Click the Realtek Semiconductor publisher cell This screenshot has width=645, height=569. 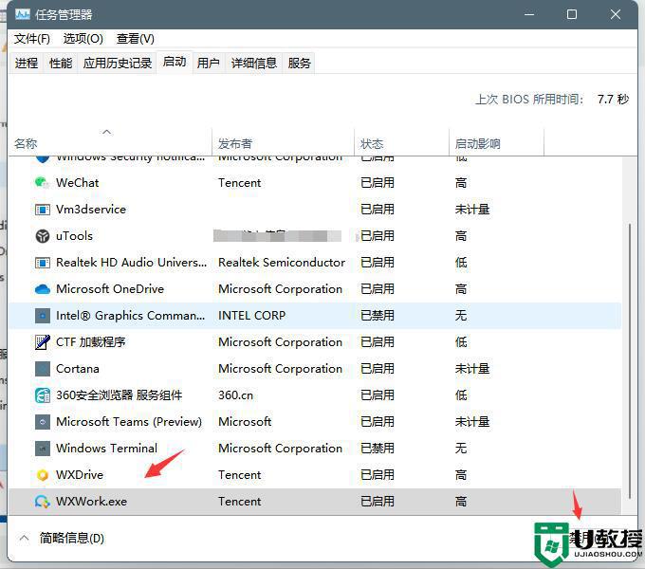click(282, 263)
